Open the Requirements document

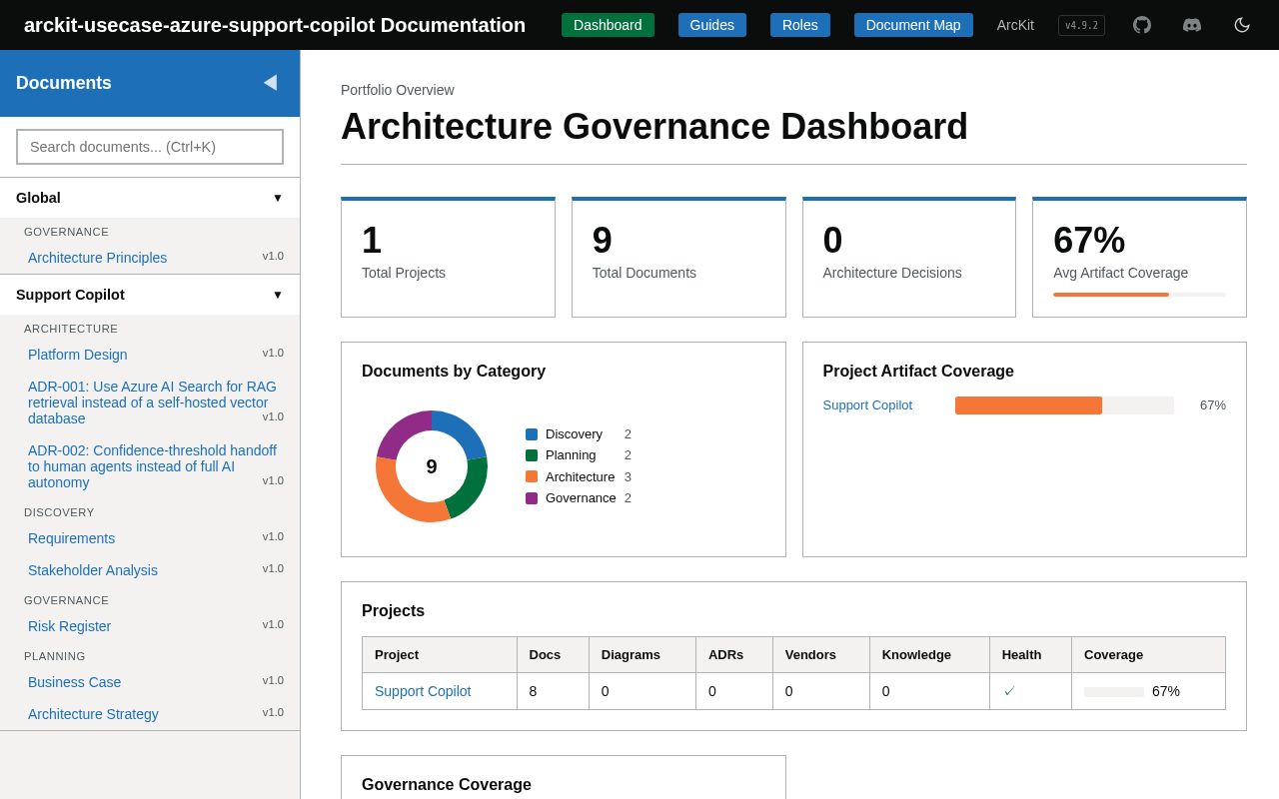(x=71, y=538)
